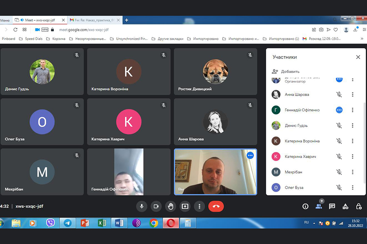Open the activities icon
The height and width of the screenshot is (244, 367).
(345, 206)
